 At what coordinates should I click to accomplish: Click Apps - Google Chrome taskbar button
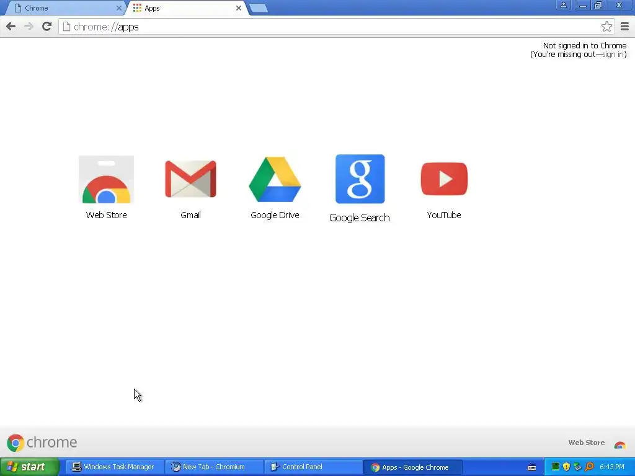(412, 467)
